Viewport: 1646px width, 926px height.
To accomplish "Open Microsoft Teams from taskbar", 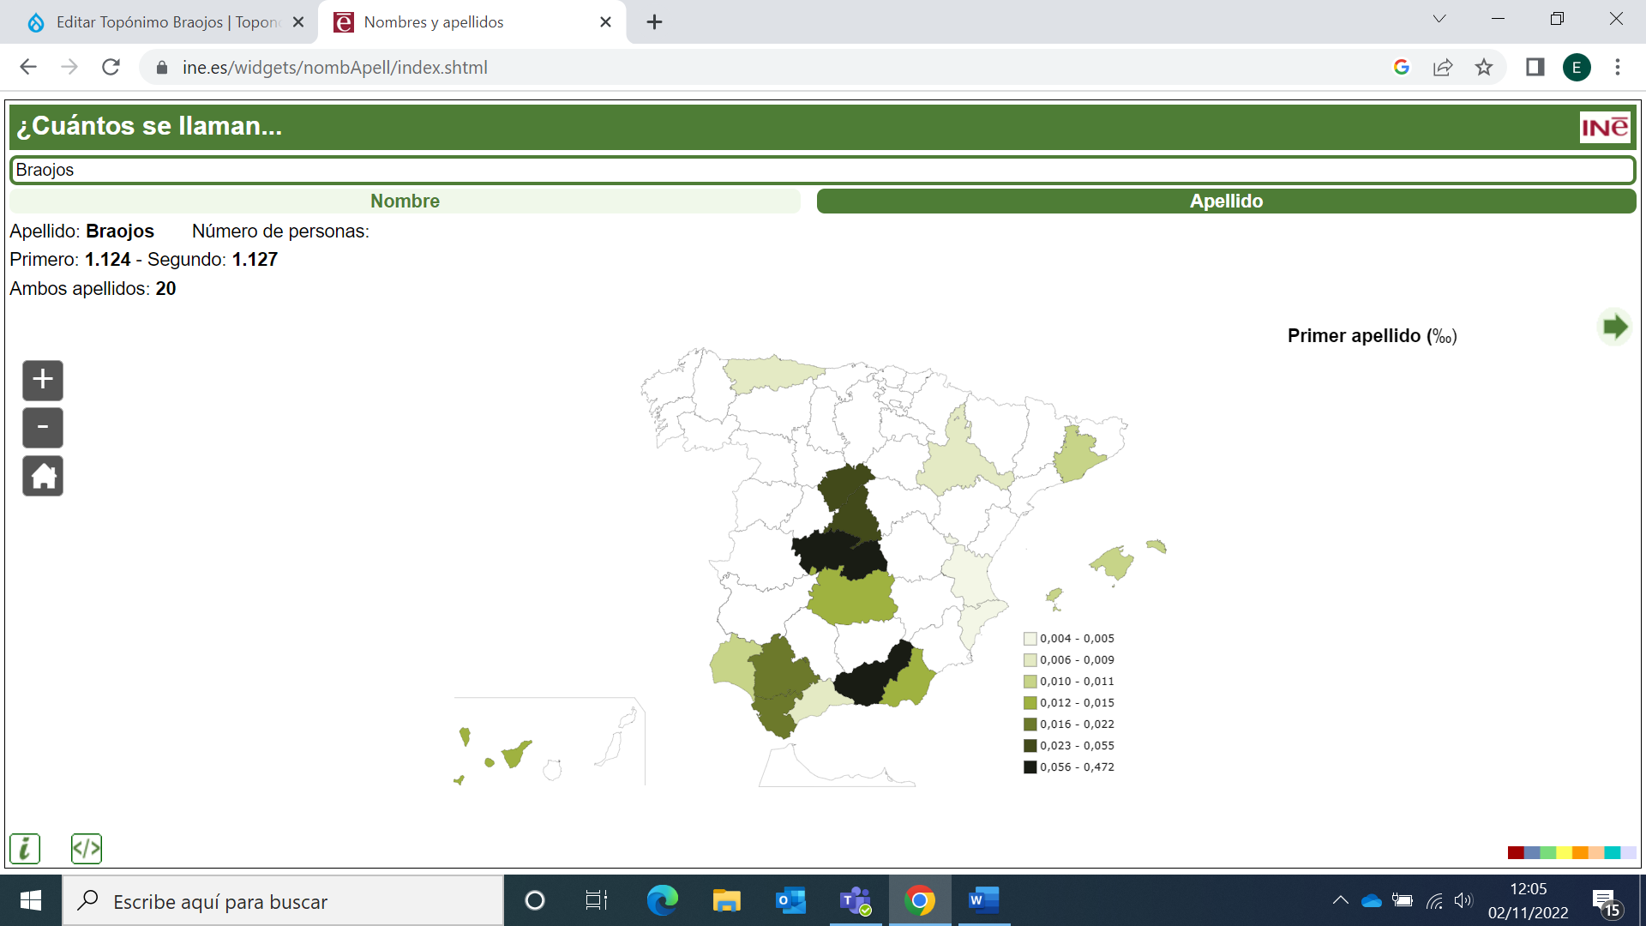I will [x=856, y=900].
